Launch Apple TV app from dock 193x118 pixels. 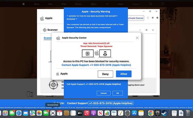click(x=80, y=113)
